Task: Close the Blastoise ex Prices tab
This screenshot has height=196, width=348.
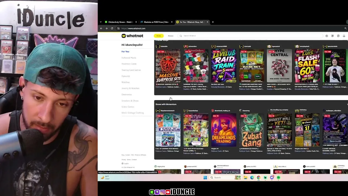Action: (172, 22)
